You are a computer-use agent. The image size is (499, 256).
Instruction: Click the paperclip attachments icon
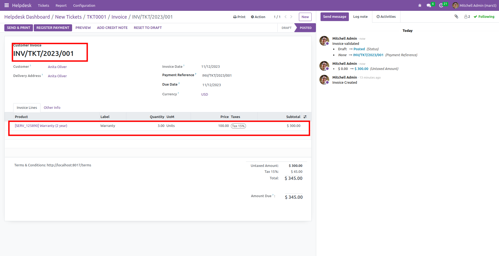tap(456, 17)
